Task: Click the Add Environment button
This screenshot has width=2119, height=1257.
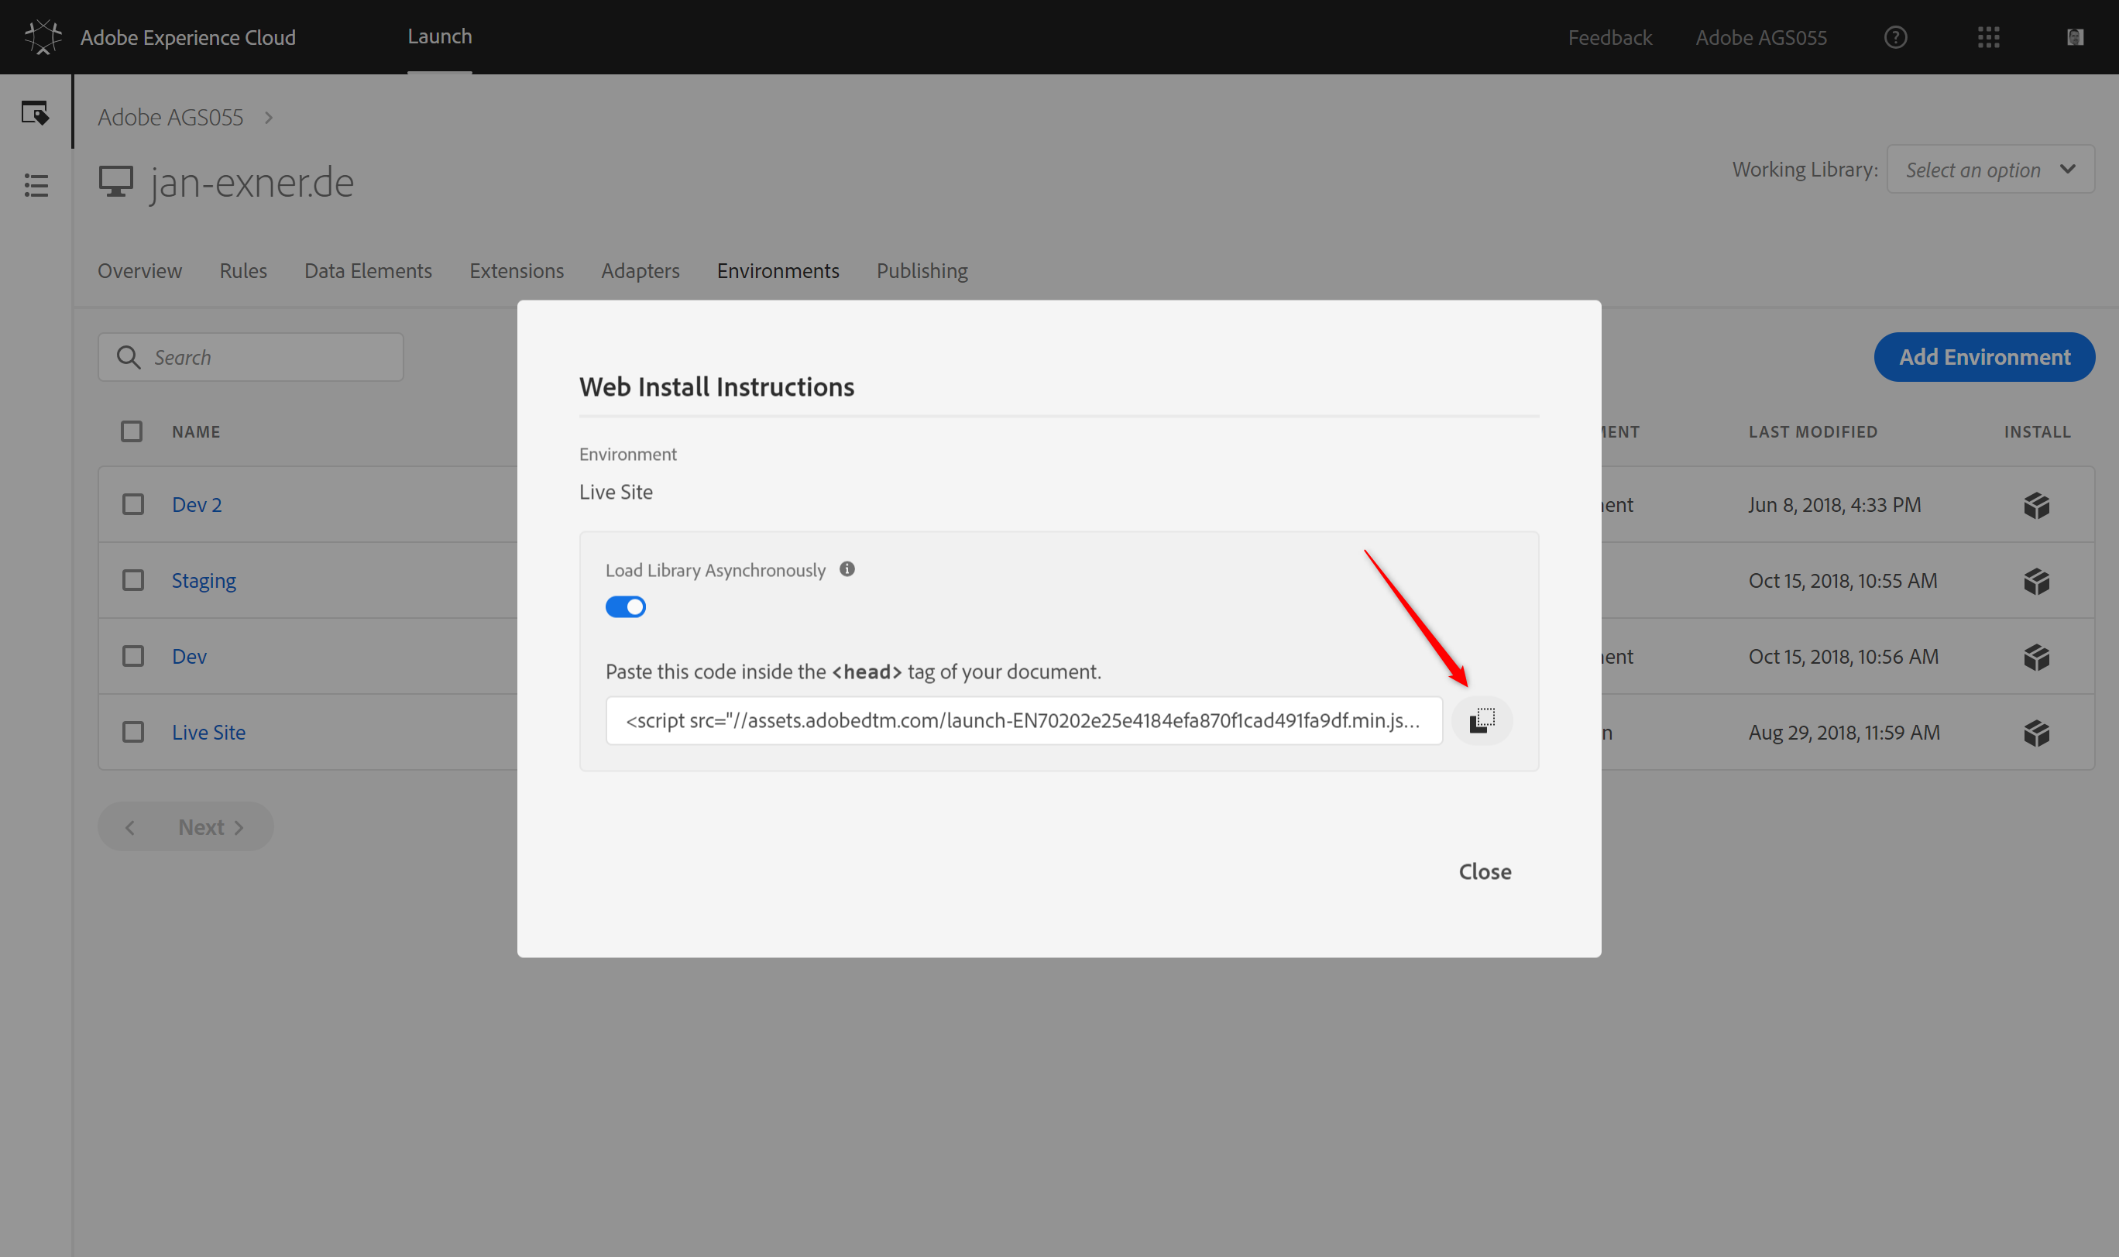Action: click(x=1983, y=358)
